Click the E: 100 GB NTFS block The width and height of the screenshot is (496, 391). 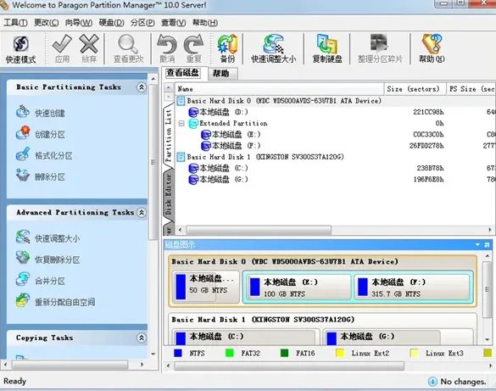point(298,288)
